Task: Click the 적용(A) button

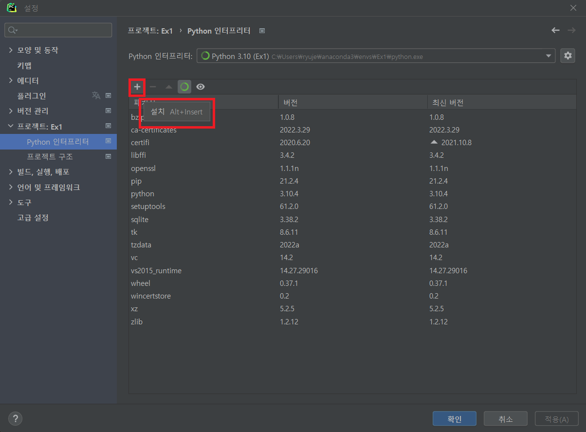Action: (557, 419)
